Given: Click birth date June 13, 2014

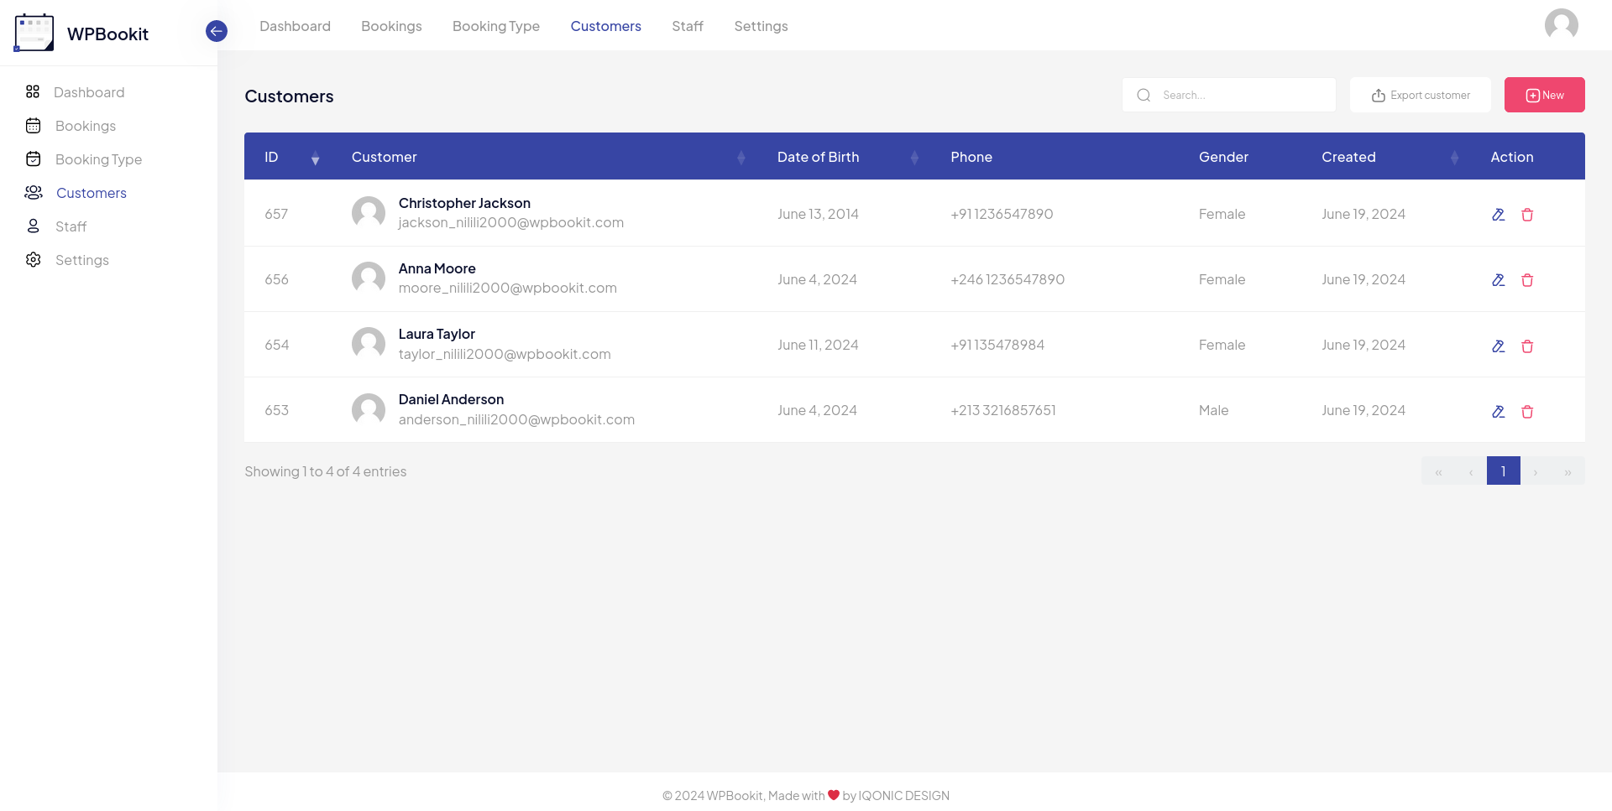Looking at the screenshot, I should [818, 214].
